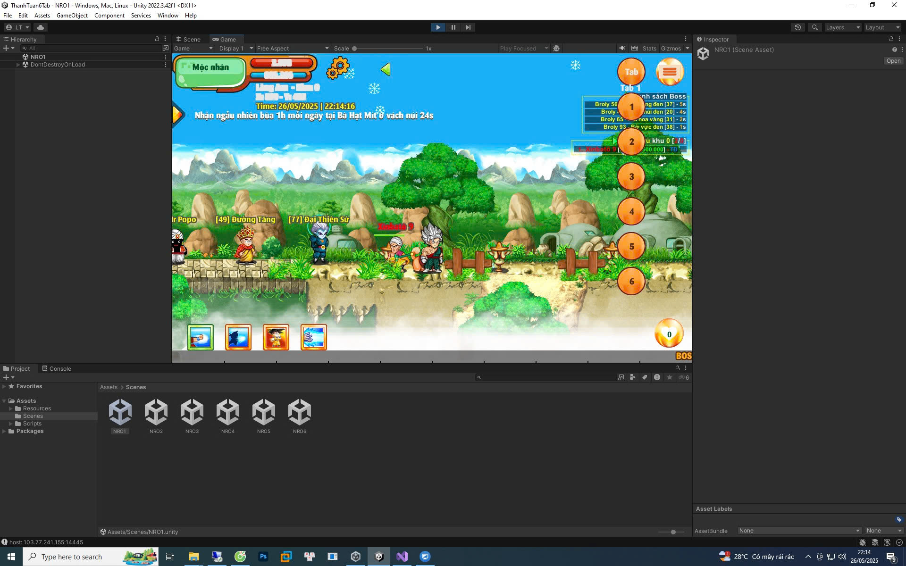Open the Inspector help icon

click(x=894, y=50)
